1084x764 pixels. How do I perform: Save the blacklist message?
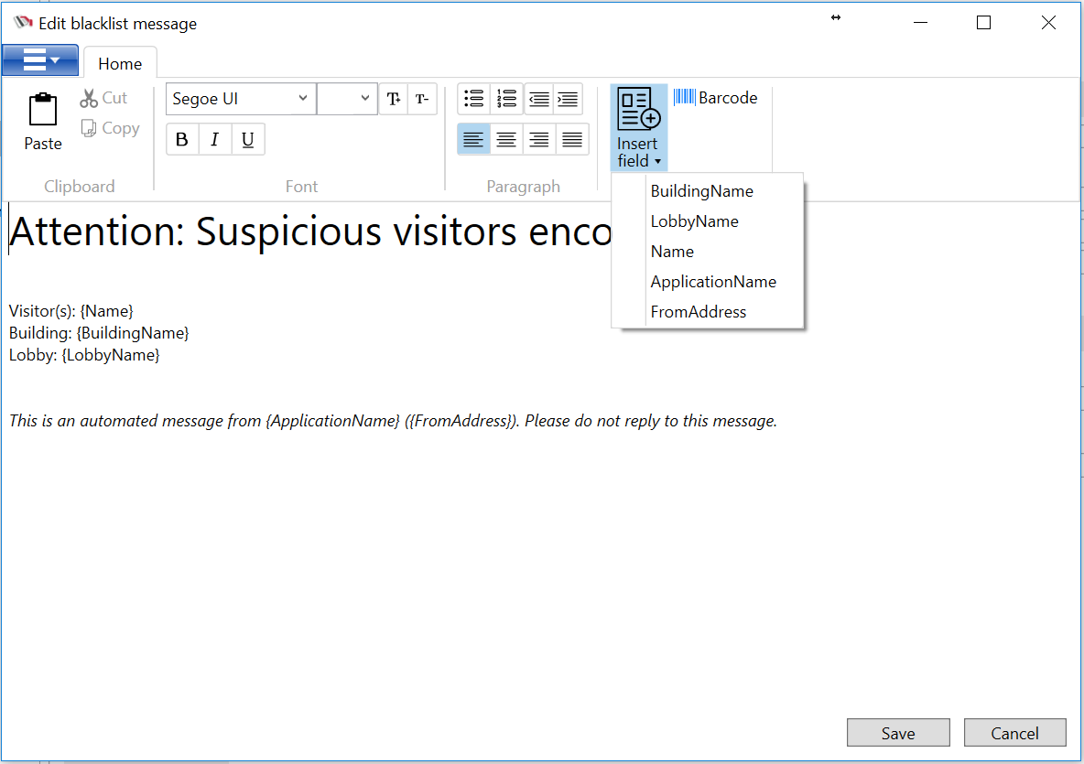[897, 733]
